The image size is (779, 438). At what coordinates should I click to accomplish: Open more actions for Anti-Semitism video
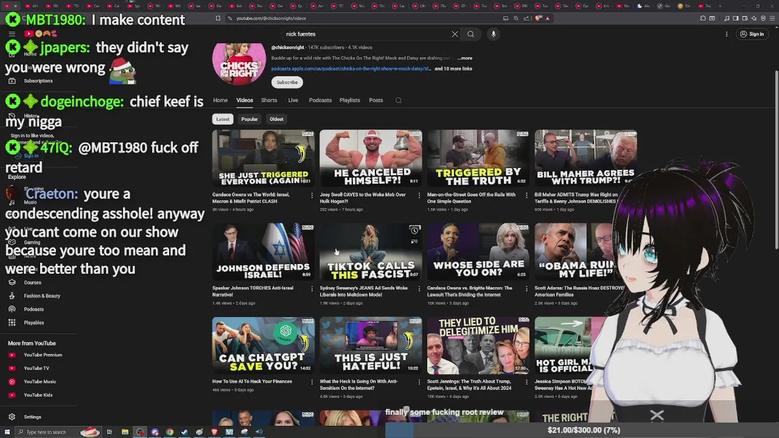pos(419,382)
